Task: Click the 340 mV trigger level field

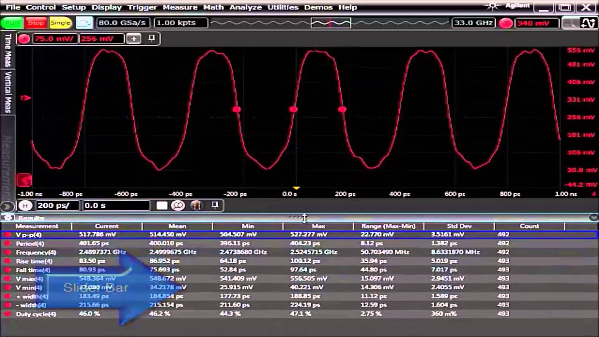Action: tap(536, 23)
